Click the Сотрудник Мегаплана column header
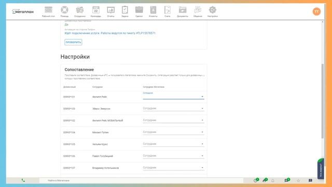 (154, 87)
